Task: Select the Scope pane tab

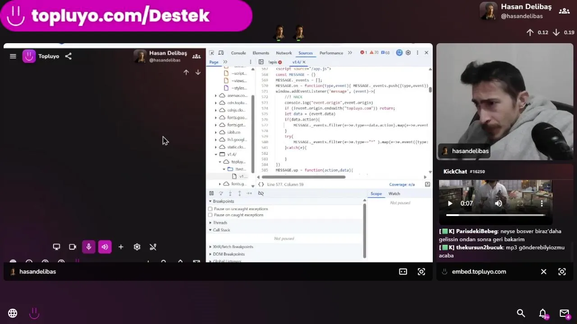Action: coord(376,193)
